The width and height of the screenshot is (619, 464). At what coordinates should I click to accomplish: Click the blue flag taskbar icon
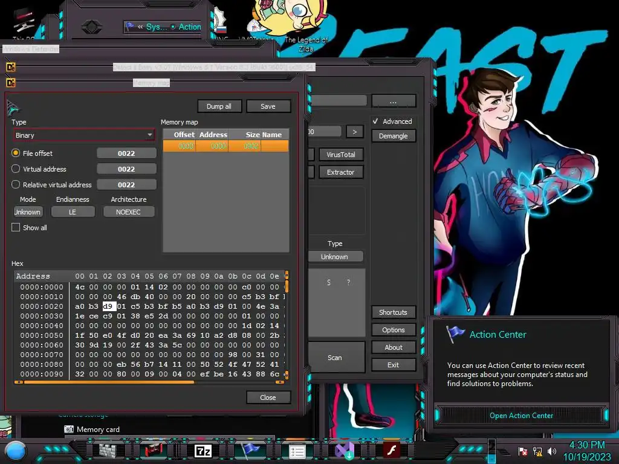pos(250,450)
